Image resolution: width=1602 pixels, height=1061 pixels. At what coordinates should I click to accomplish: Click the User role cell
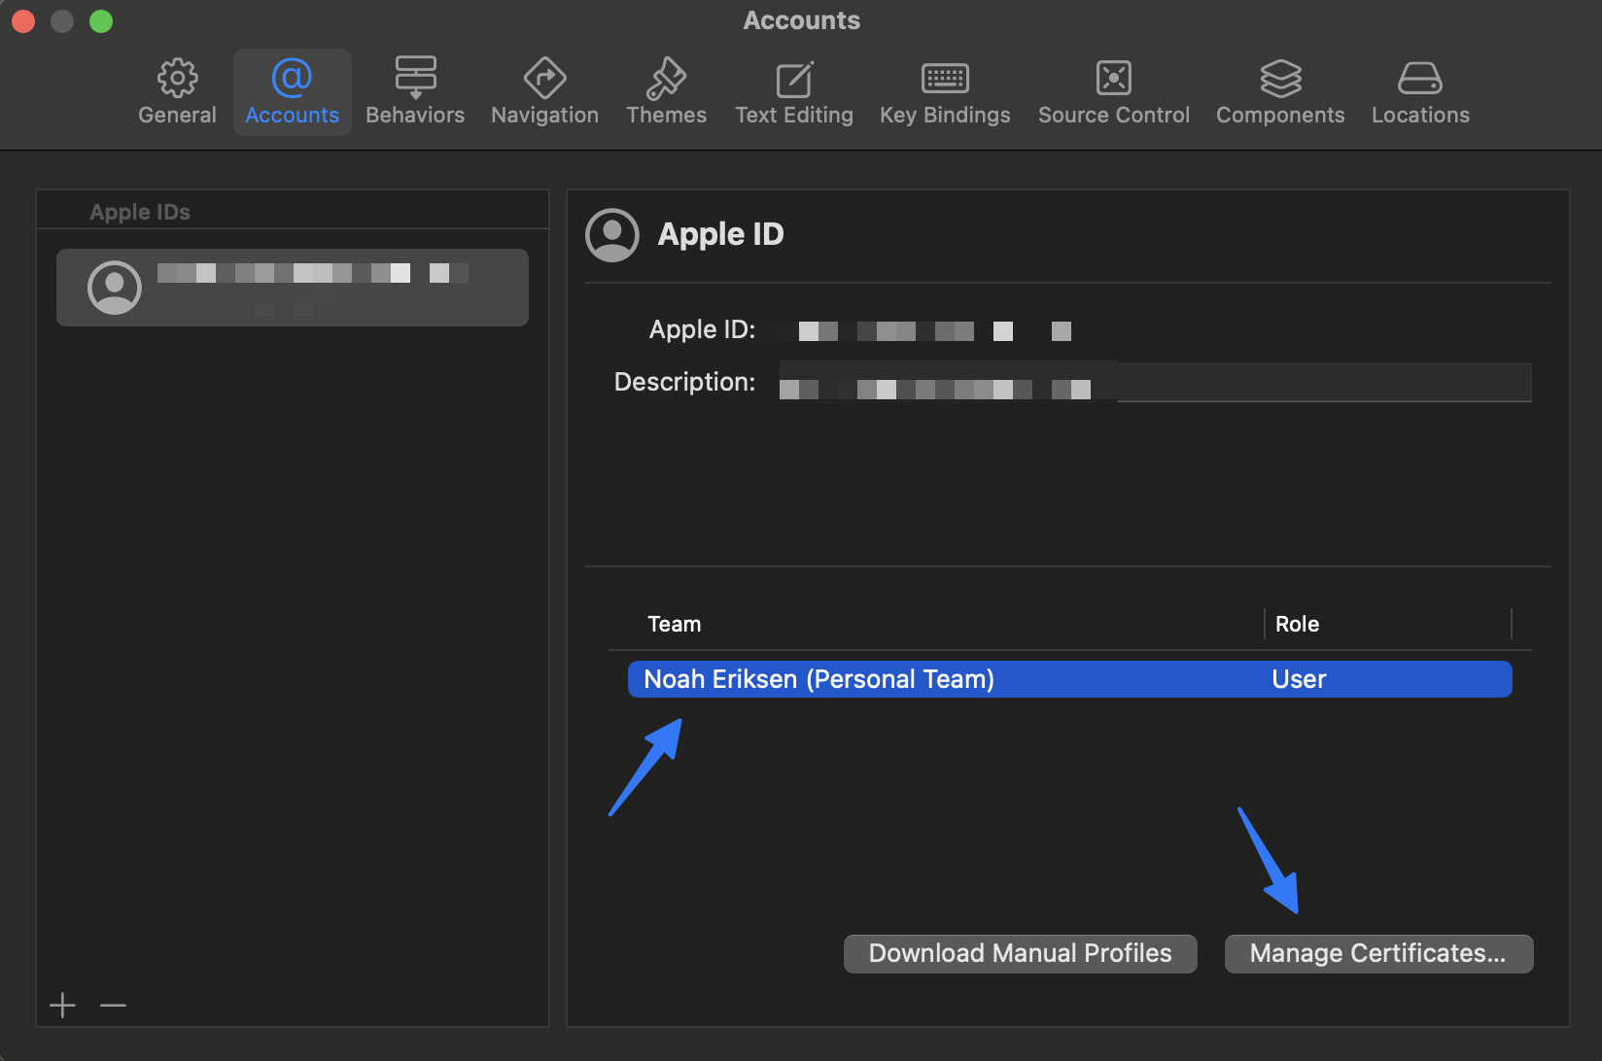coord(1299,679)
